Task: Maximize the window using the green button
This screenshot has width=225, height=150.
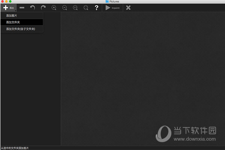Action: coord(10,1)
